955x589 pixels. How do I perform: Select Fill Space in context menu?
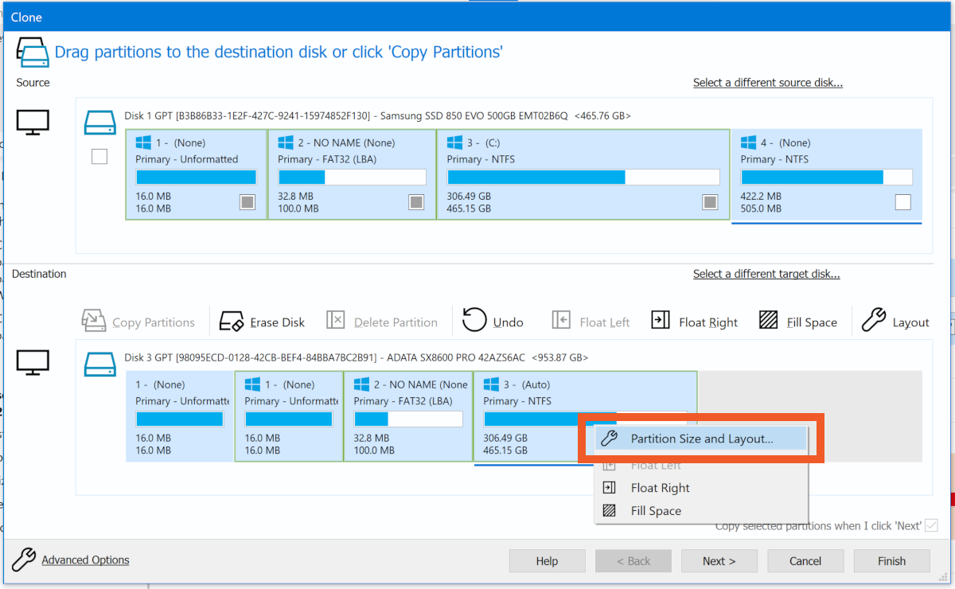pyautogui.click(x=656, y=511)
